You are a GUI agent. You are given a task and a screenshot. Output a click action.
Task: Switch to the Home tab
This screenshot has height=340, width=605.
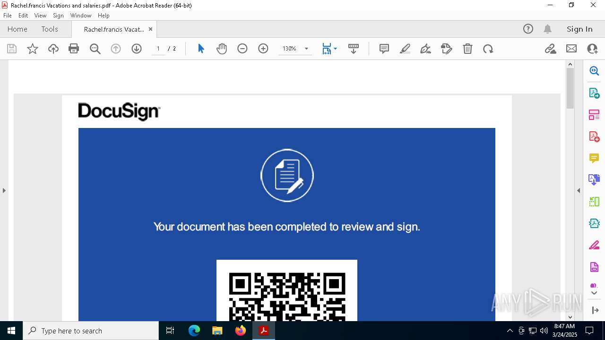click(17, 29)
